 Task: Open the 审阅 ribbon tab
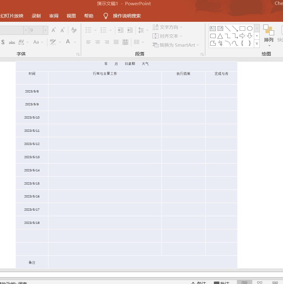[53, 16]
